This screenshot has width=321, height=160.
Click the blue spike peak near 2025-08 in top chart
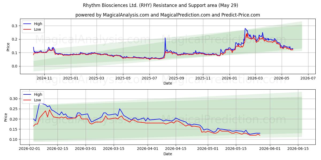pyautogui.click(x=165, y=38)
